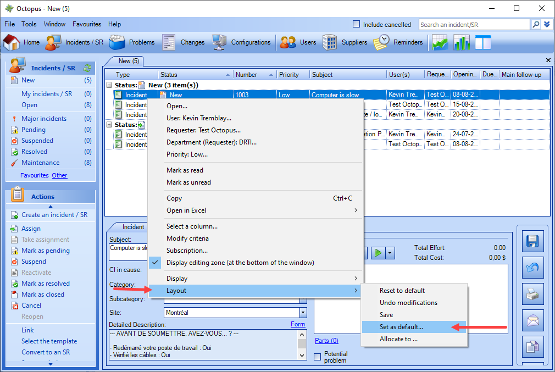The height and width of the screenshot is (372, 555).
Task: Check the Potential problem checkbox
Action: [318, 357]
